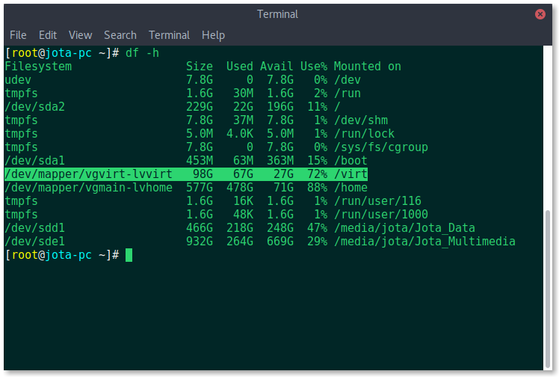Open the Terminal menu

169,35
